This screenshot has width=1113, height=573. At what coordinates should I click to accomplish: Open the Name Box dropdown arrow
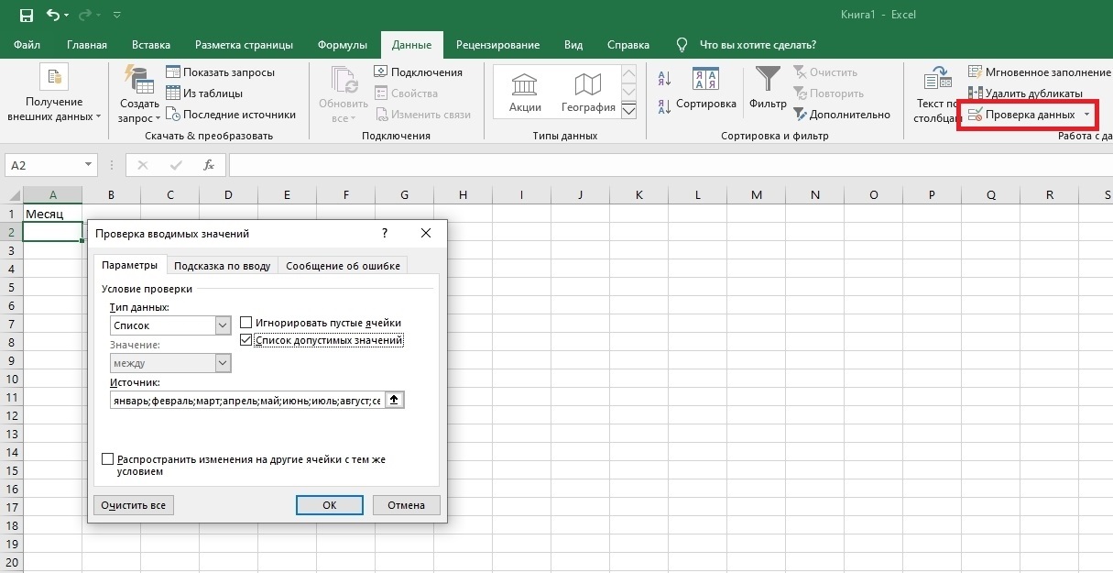click(89, 165)
